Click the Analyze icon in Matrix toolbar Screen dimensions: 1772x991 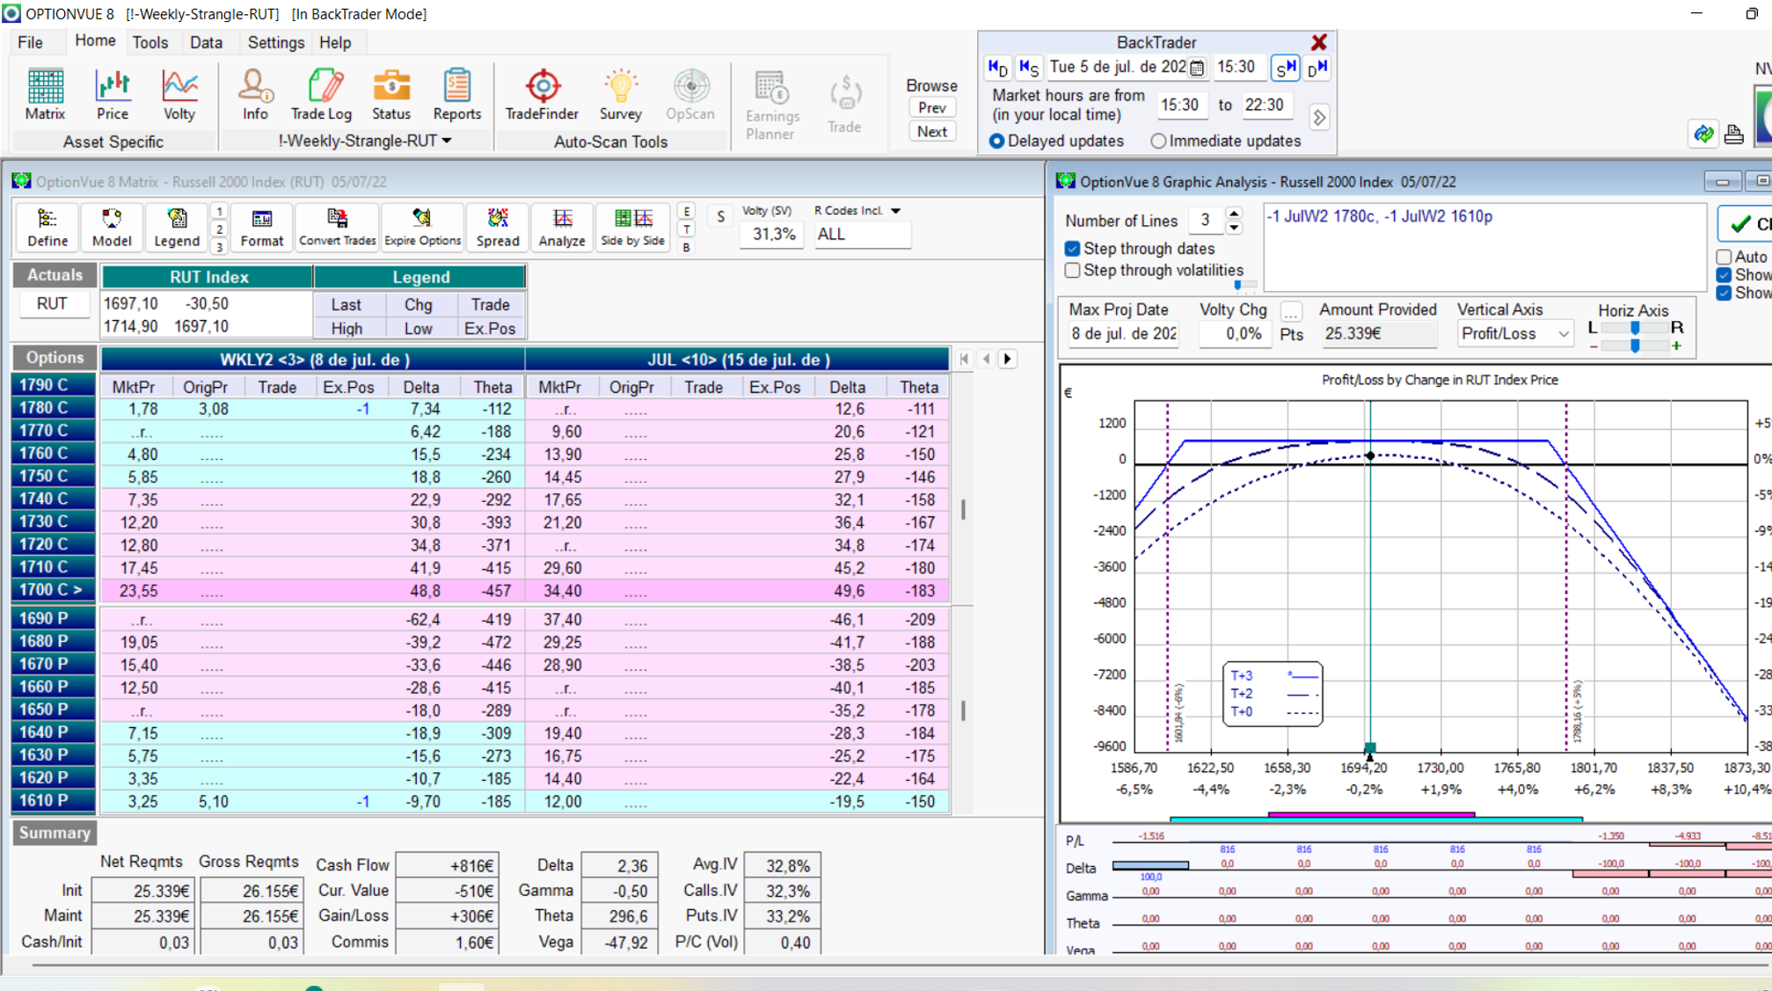562,227
